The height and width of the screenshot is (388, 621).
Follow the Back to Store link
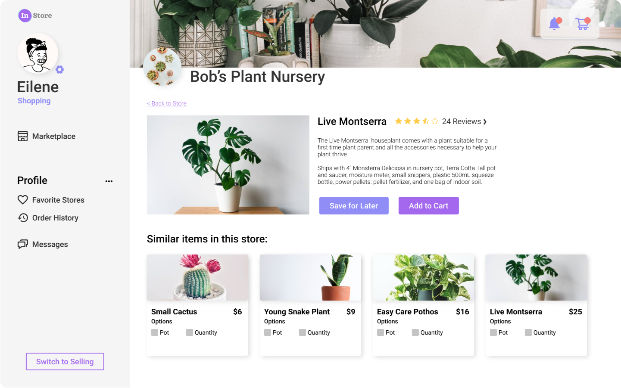click(x=167, y=103)
